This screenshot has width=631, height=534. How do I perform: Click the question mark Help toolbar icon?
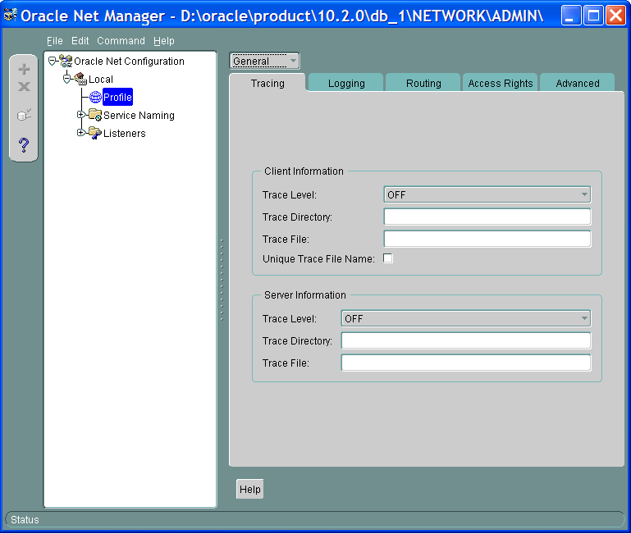(24, 145)
